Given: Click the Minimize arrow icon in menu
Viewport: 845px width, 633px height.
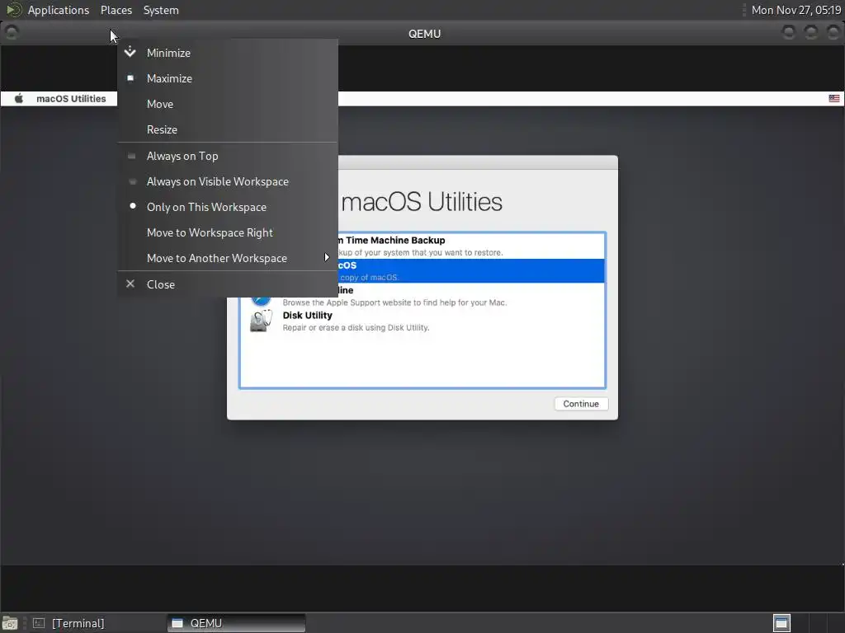Looking at the screenshot, I should (130, 52).
